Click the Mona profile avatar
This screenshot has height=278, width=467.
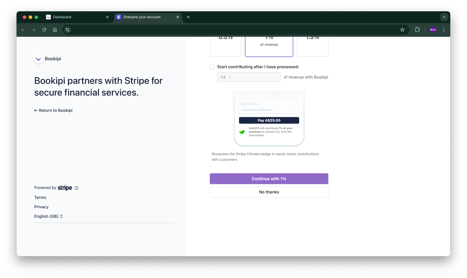click(x=433, y=30)
